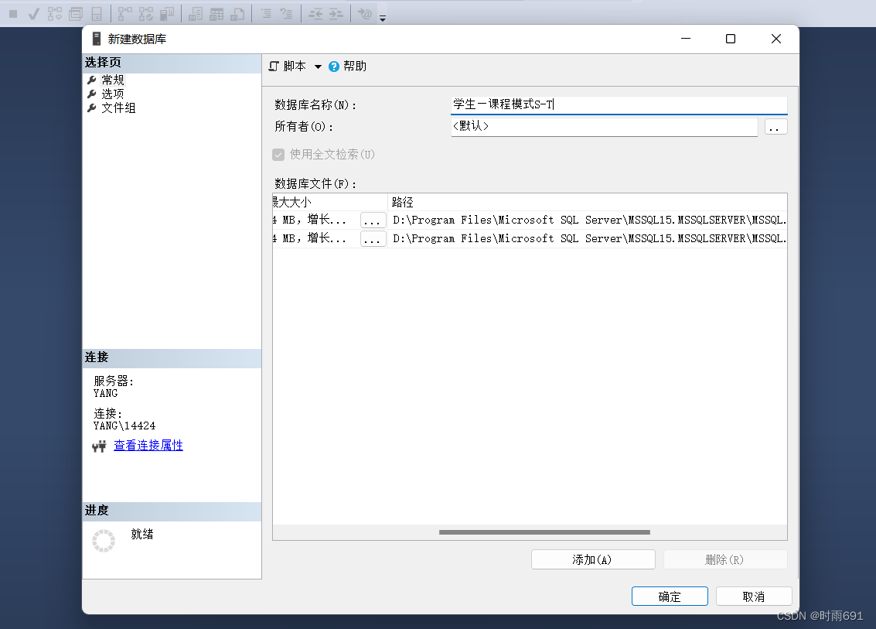
Task: Click the server name YANG
Action: click(106, 394)
